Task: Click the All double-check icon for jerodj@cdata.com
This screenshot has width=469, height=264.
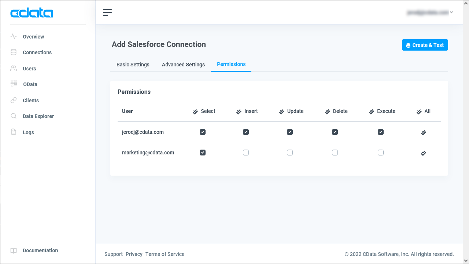Action: tap(424, 133)
